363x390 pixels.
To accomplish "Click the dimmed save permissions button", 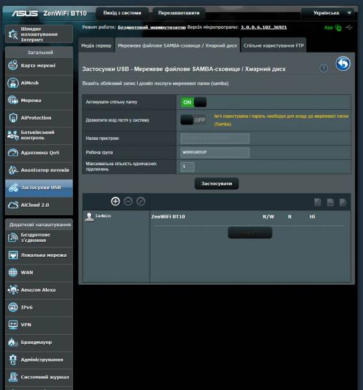I will [250, 233].
